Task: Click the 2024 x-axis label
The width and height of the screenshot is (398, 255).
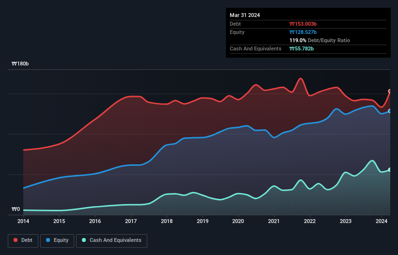Action: [x=382, y=221]
